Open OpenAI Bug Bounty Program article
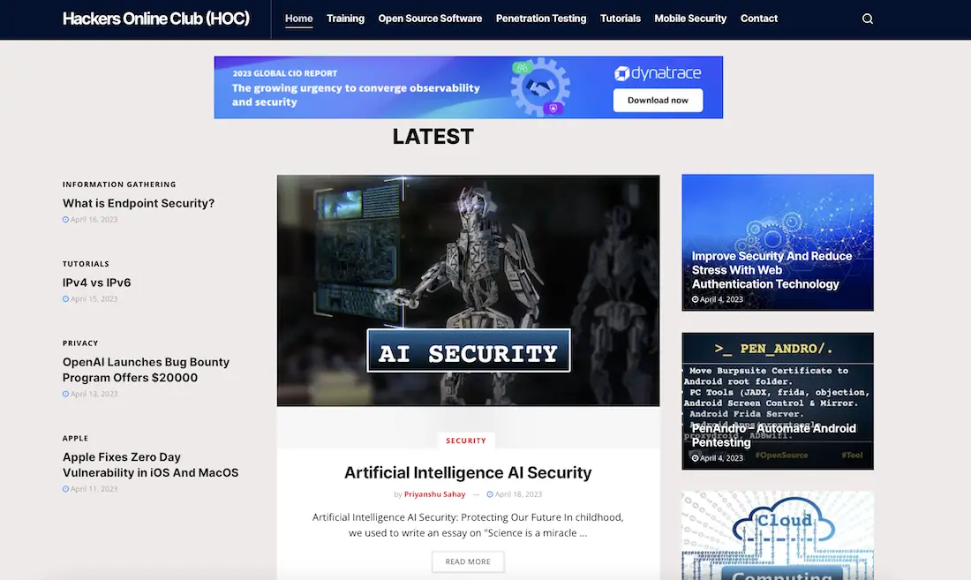This screenshot has height=580, width=971. coord(146,370)
